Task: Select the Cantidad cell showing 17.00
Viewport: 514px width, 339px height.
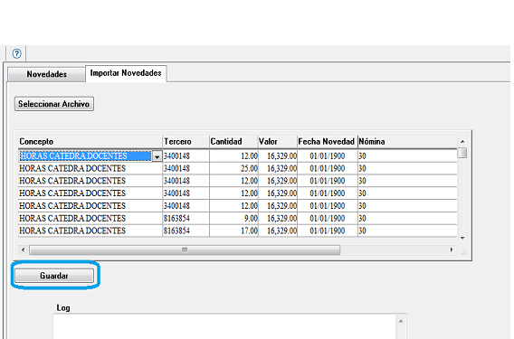Action: click(233, 231)
